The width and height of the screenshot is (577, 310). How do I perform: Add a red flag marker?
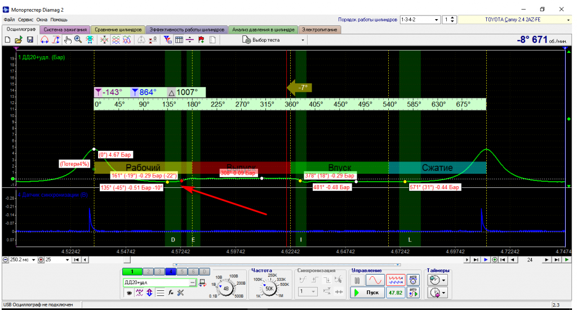[x=201, y=40]
